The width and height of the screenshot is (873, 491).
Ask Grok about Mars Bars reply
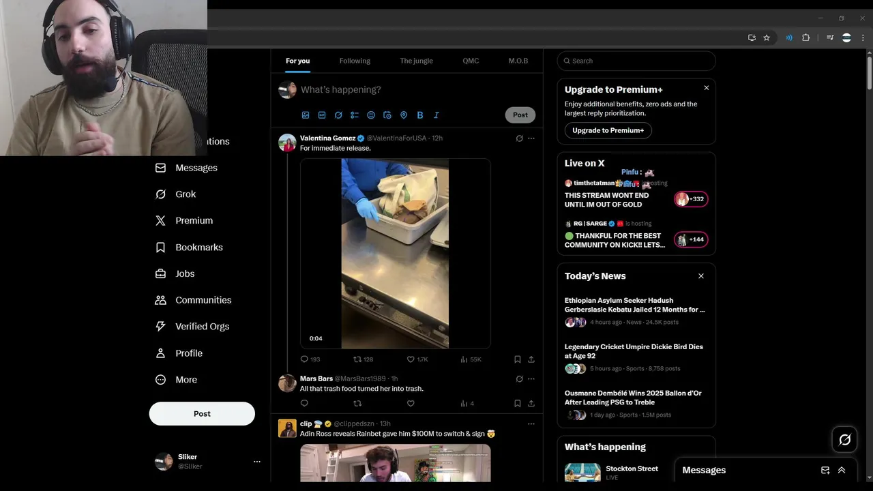[x=519, y=379]
